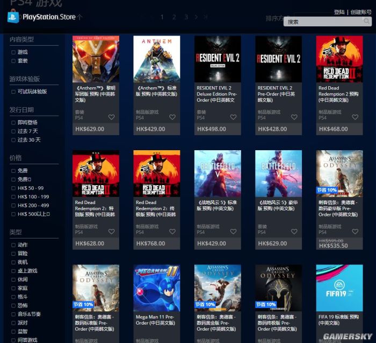376x343 pixels.
Task: Open dark-helmet Assassin's Creed Odyssey 终极版 cover
Action: pos(278,288)
